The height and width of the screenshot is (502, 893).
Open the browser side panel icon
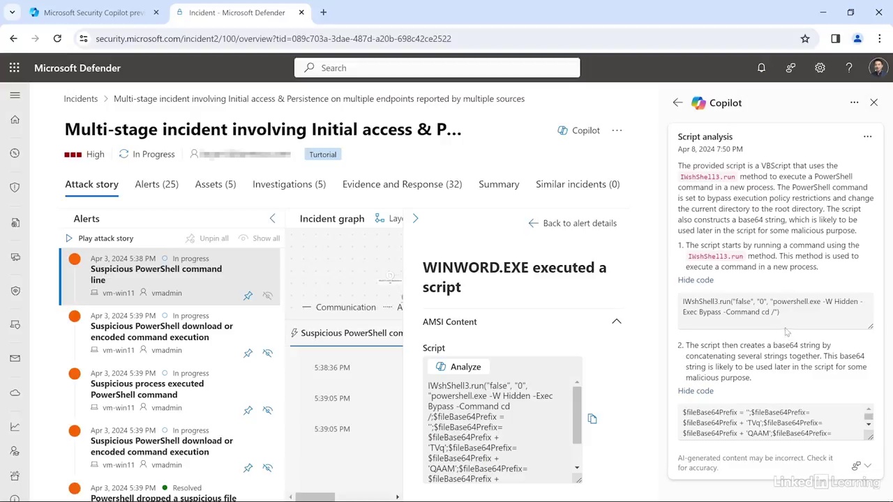[x=835, y=39]
